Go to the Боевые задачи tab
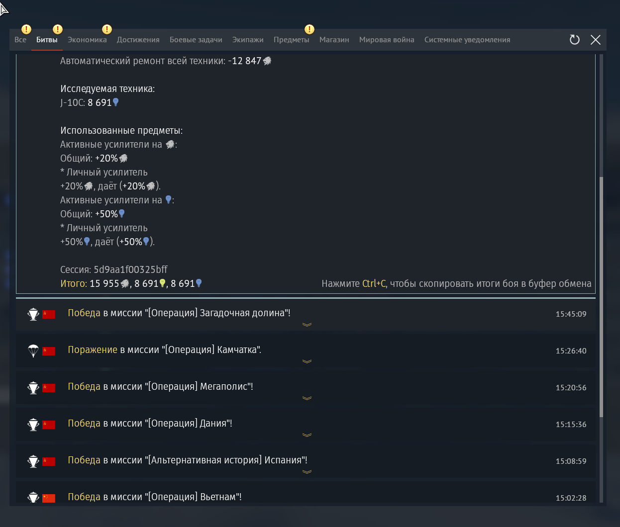This screenshot has height=527, width=620. [x=196, y=40]
